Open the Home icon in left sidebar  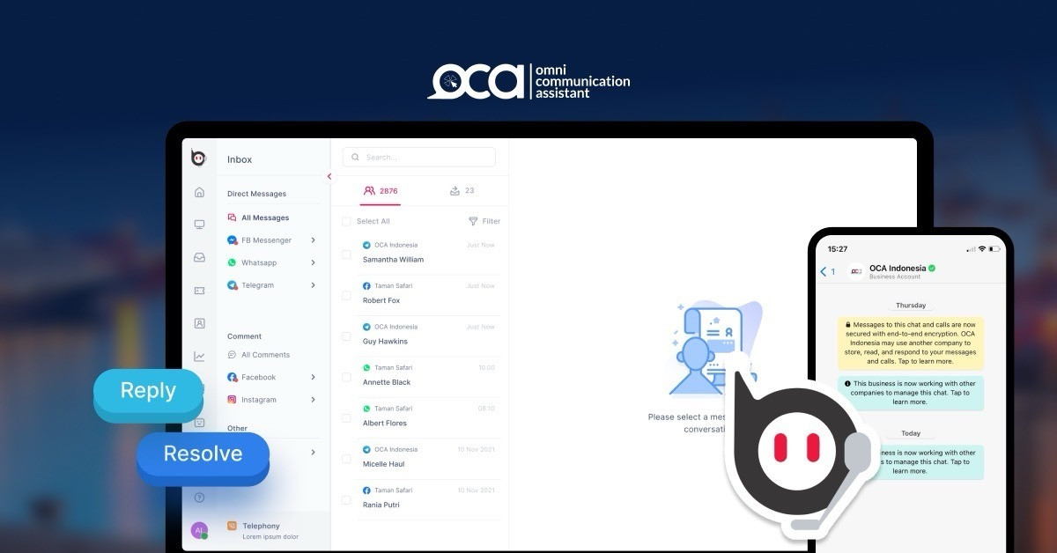coord(199,192)
